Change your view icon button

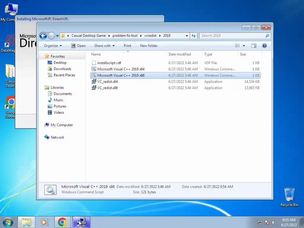pyautogui.click(x=237, y=46)
